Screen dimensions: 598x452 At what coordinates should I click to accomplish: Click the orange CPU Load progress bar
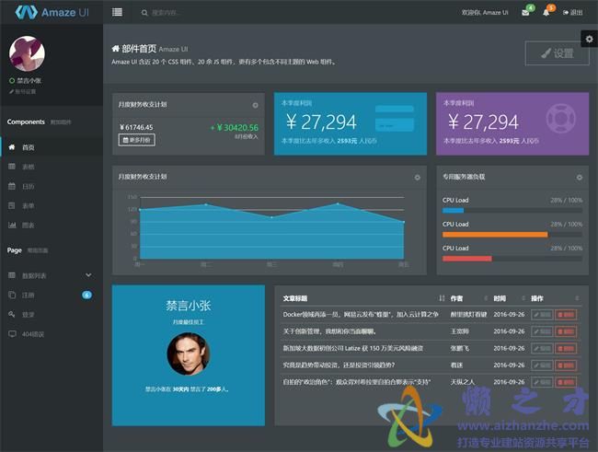(x=495, y=235)
